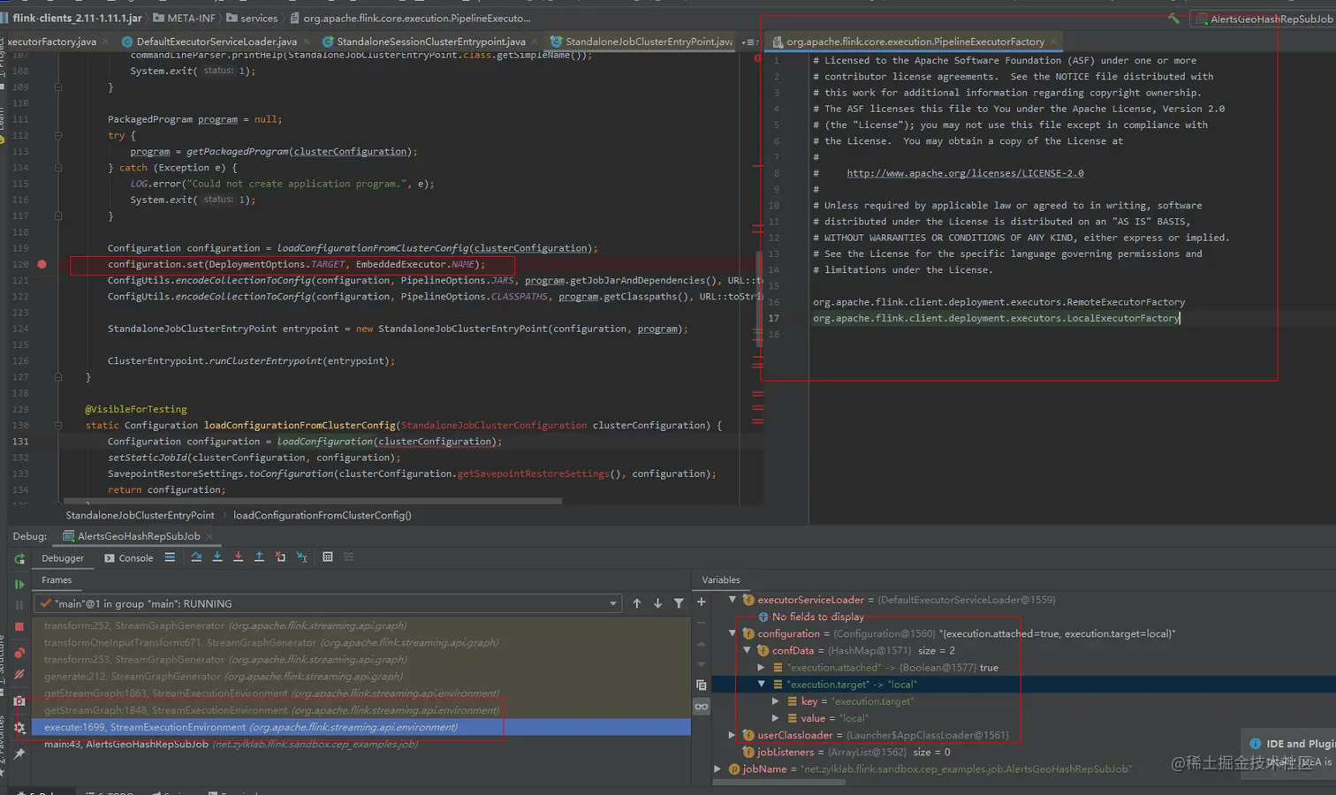Open the apache.org LICENSE-2.0 link

point(965,173)
